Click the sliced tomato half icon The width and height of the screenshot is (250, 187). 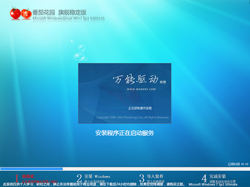tap(27, 14)
